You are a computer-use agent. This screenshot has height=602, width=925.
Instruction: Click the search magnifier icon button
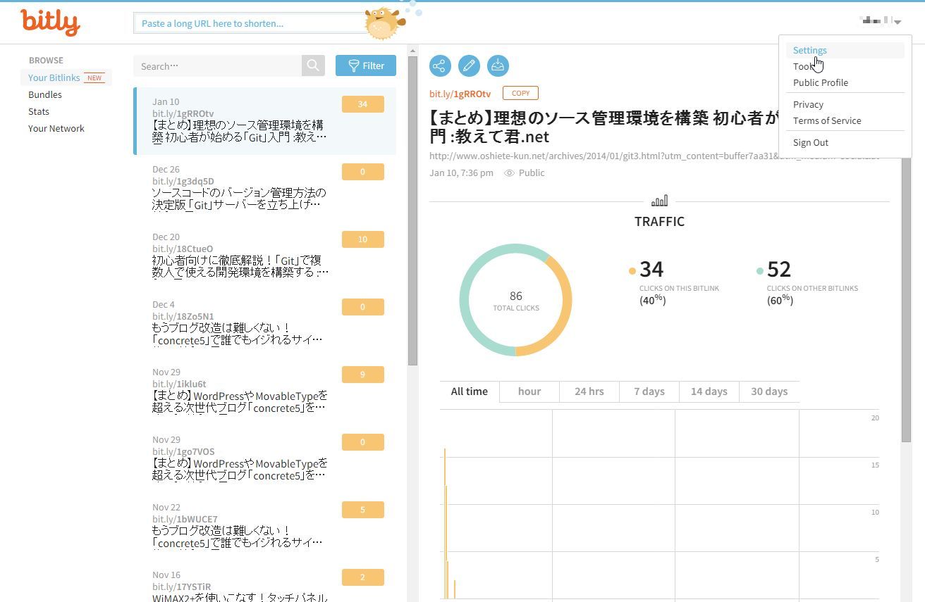[313, 65]
